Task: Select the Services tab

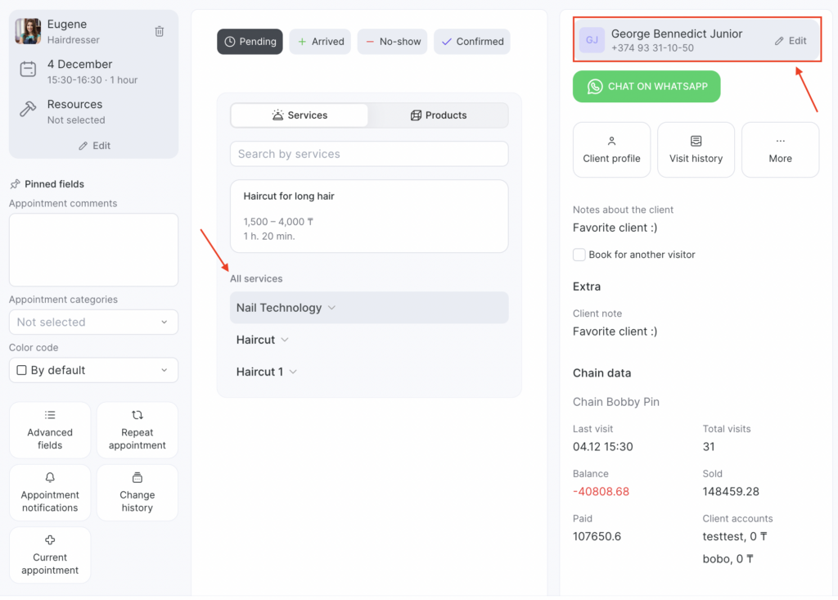Action: coord(300,115)
